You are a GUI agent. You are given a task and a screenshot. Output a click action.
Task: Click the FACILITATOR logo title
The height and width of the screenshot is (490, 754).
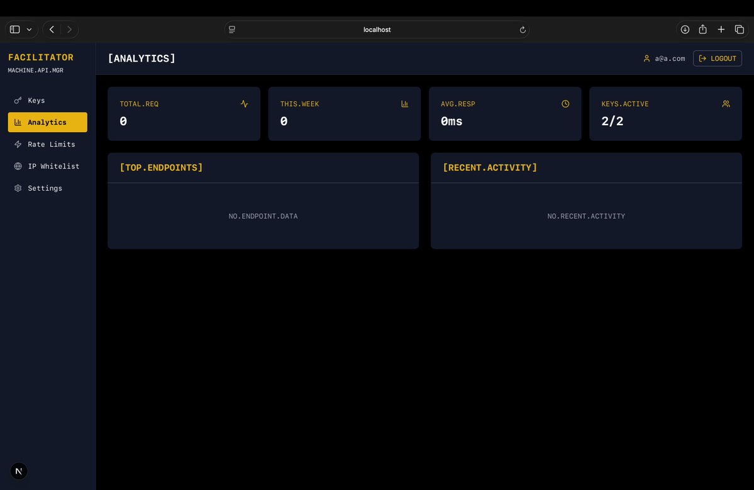click(41, 57)
